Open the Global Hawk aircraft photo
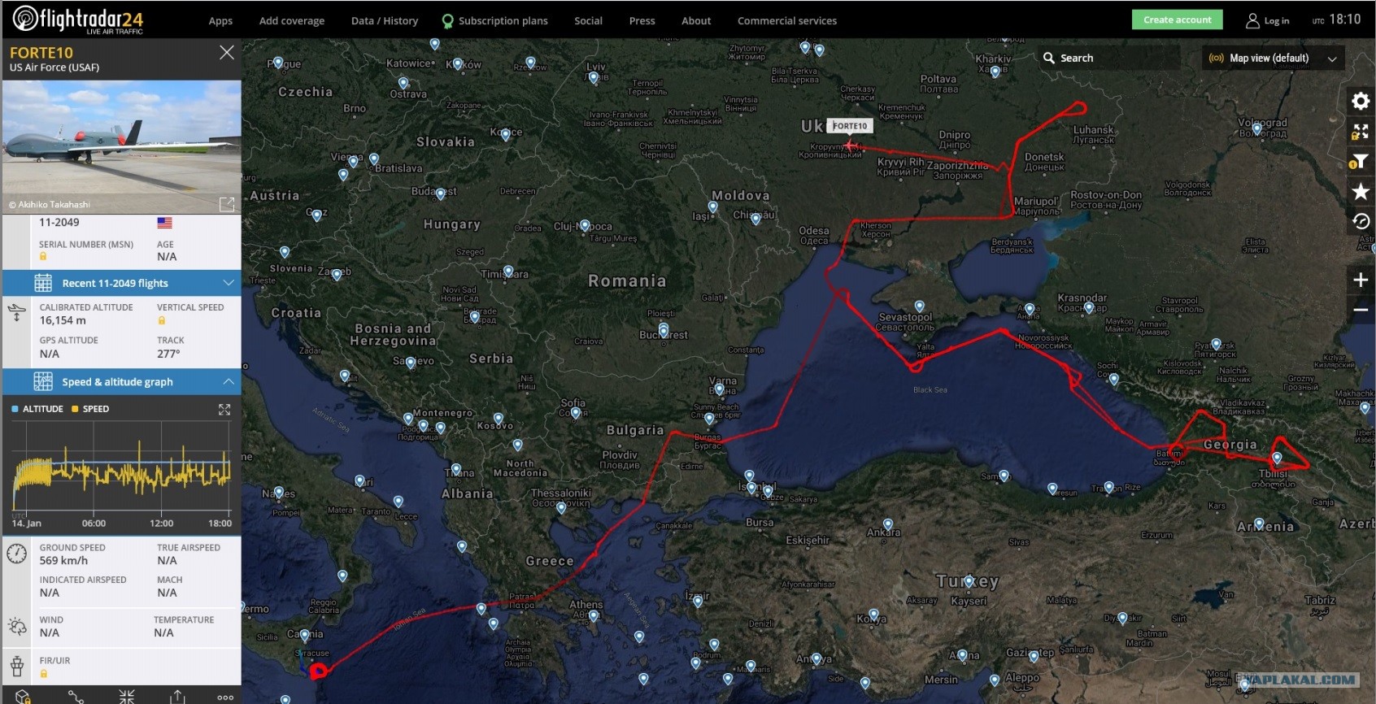1376x704 pixels. pos(122,147)
